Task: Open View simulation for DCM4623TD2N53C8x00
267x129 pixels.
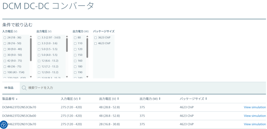Action: 255,116
